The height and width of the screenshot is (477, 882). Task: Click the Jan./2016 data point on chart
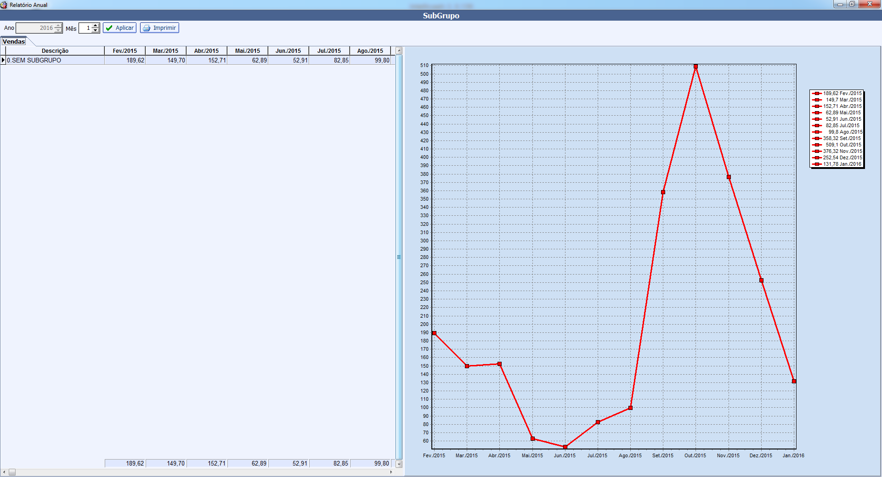coord(794,381)
